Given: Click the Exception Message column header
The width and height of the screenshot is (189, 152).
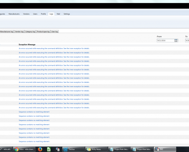Looking at the screenshot, I should [27, 44].
